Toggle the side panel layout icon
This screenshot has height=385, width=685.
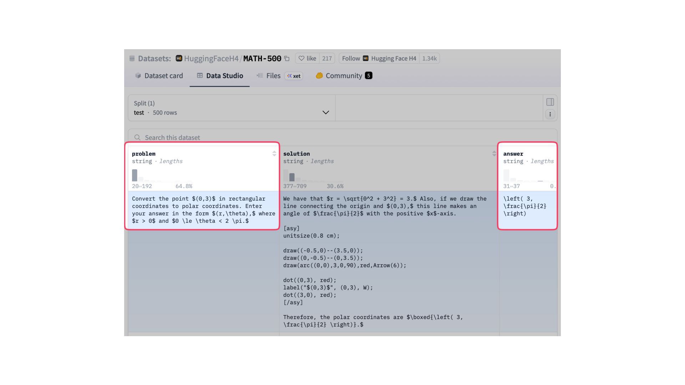tap(550, 102)
